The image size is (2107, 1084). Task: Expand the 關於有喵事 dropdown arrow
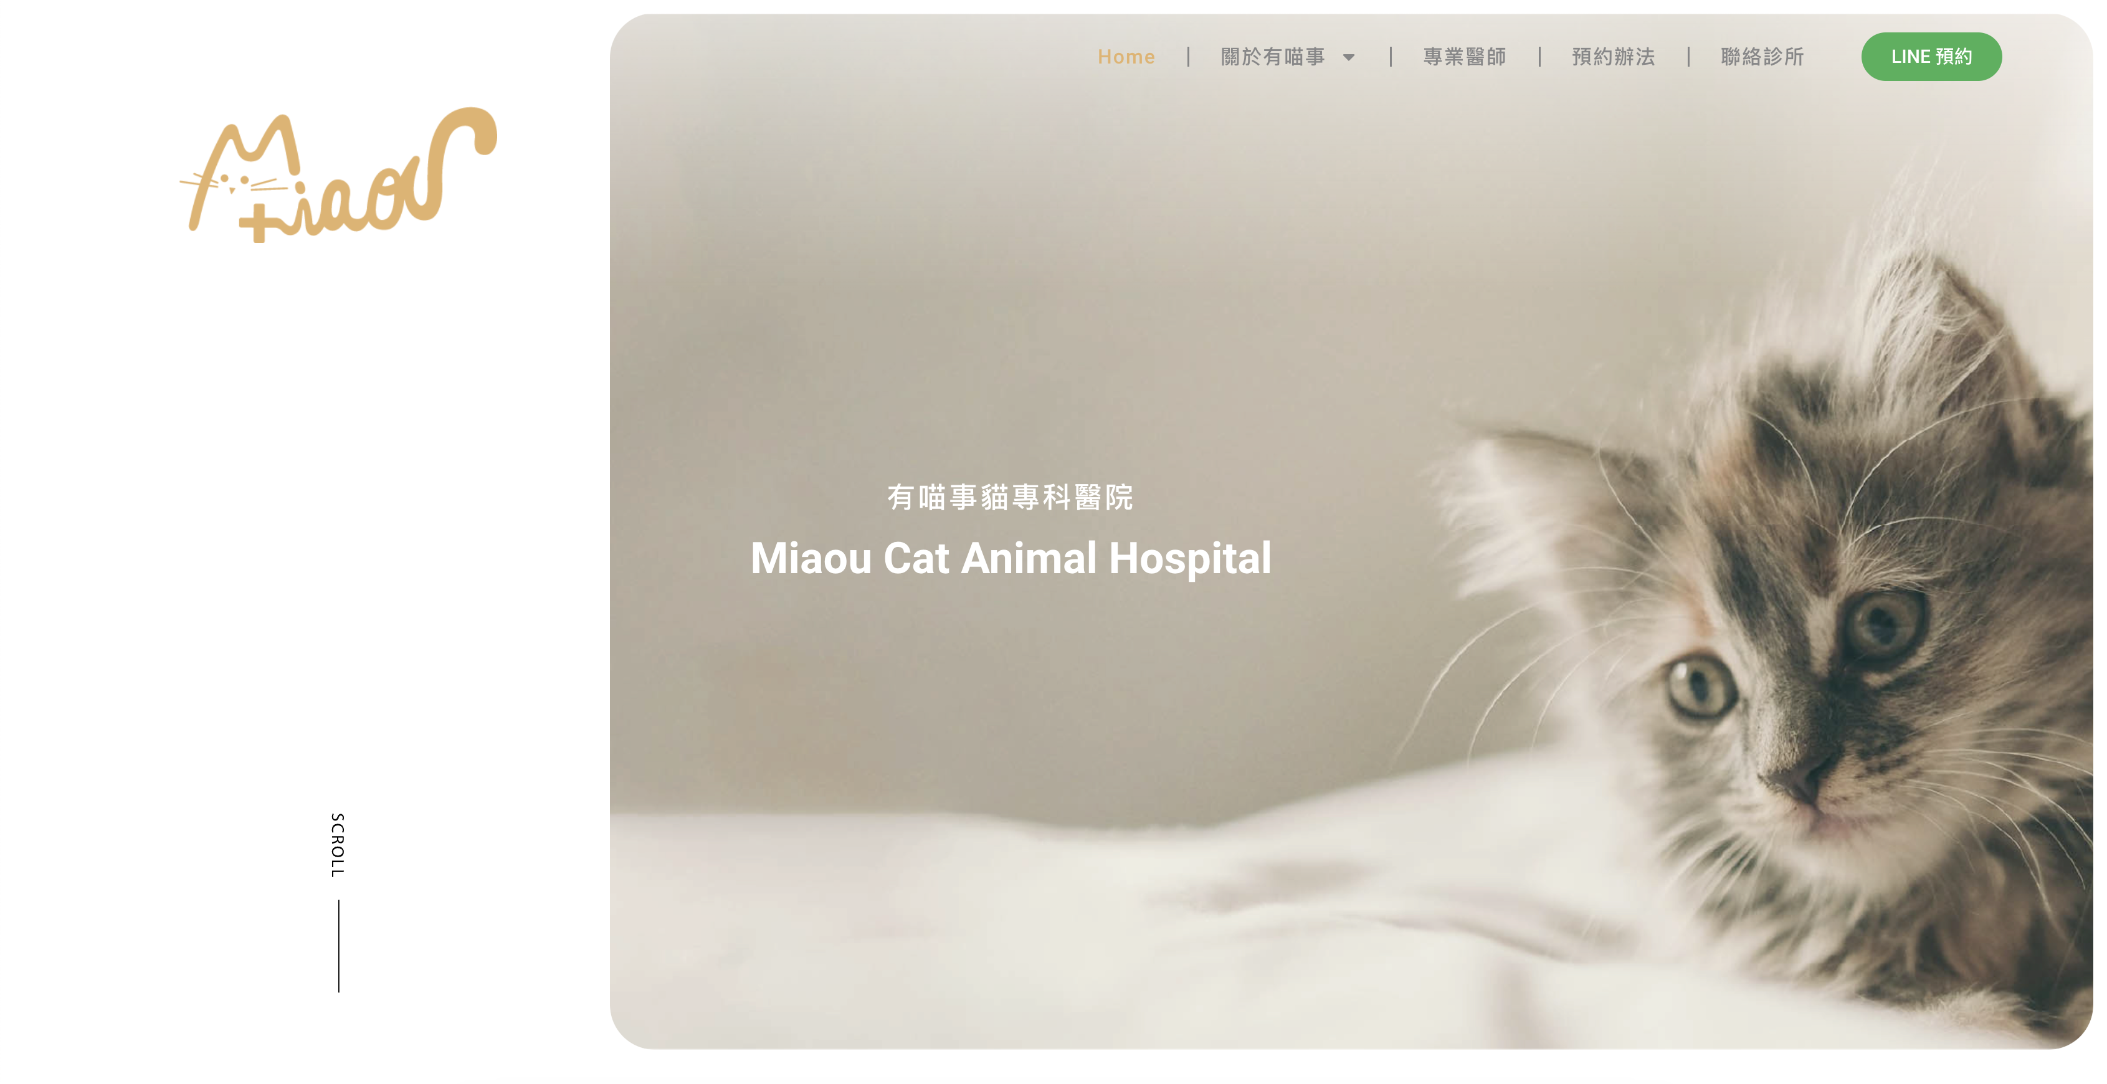pyautogui.click(x=1348, y=57)
